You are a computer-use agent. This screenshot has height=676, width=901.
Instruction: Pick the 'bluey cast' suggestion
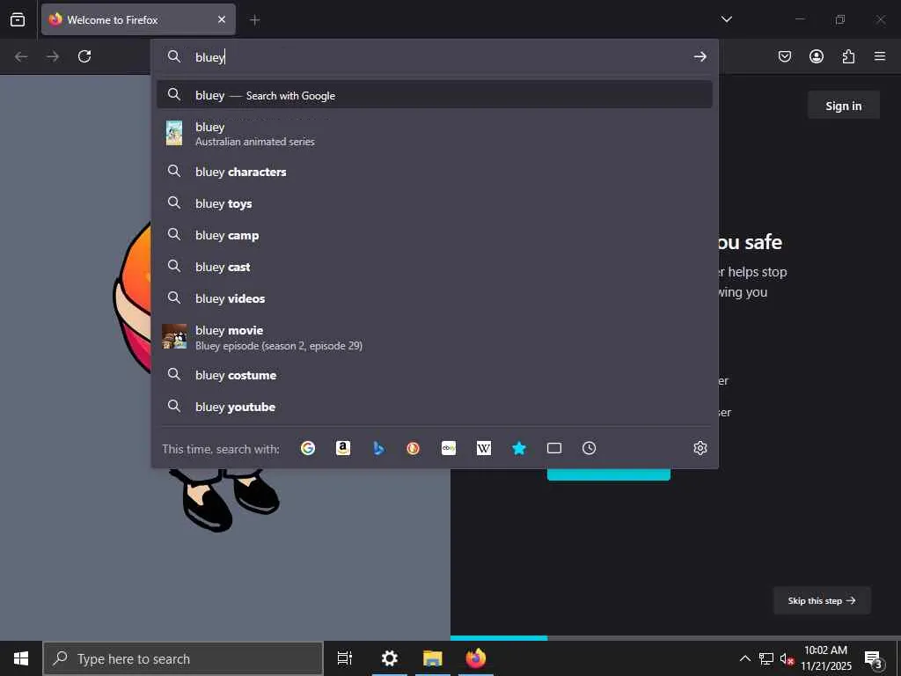(x=435, y=267)
